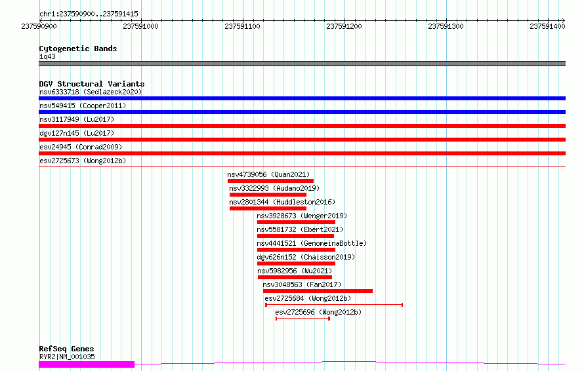This screenshot has width=584, height=371.
Task: Click the RefSeq Genes track title
Action: tap(67, 349)
